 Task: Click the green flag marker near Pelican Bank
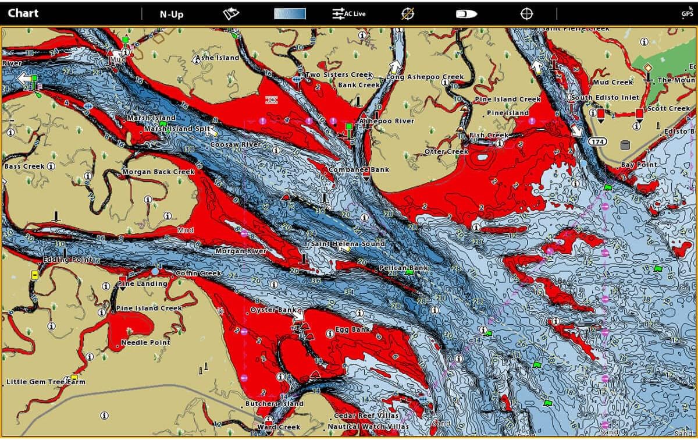tap(409, 274)
